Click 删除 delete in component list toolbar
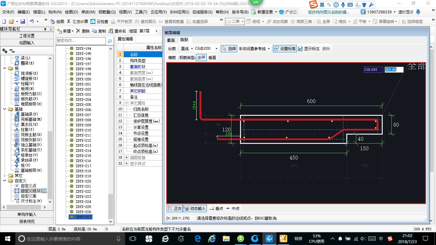436x245 pixels. (83, 31)
